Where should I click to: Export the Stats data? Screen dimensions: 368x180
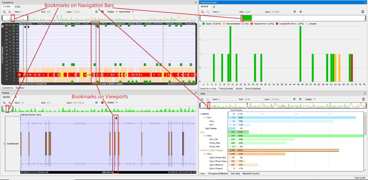(x=363, y=99)
